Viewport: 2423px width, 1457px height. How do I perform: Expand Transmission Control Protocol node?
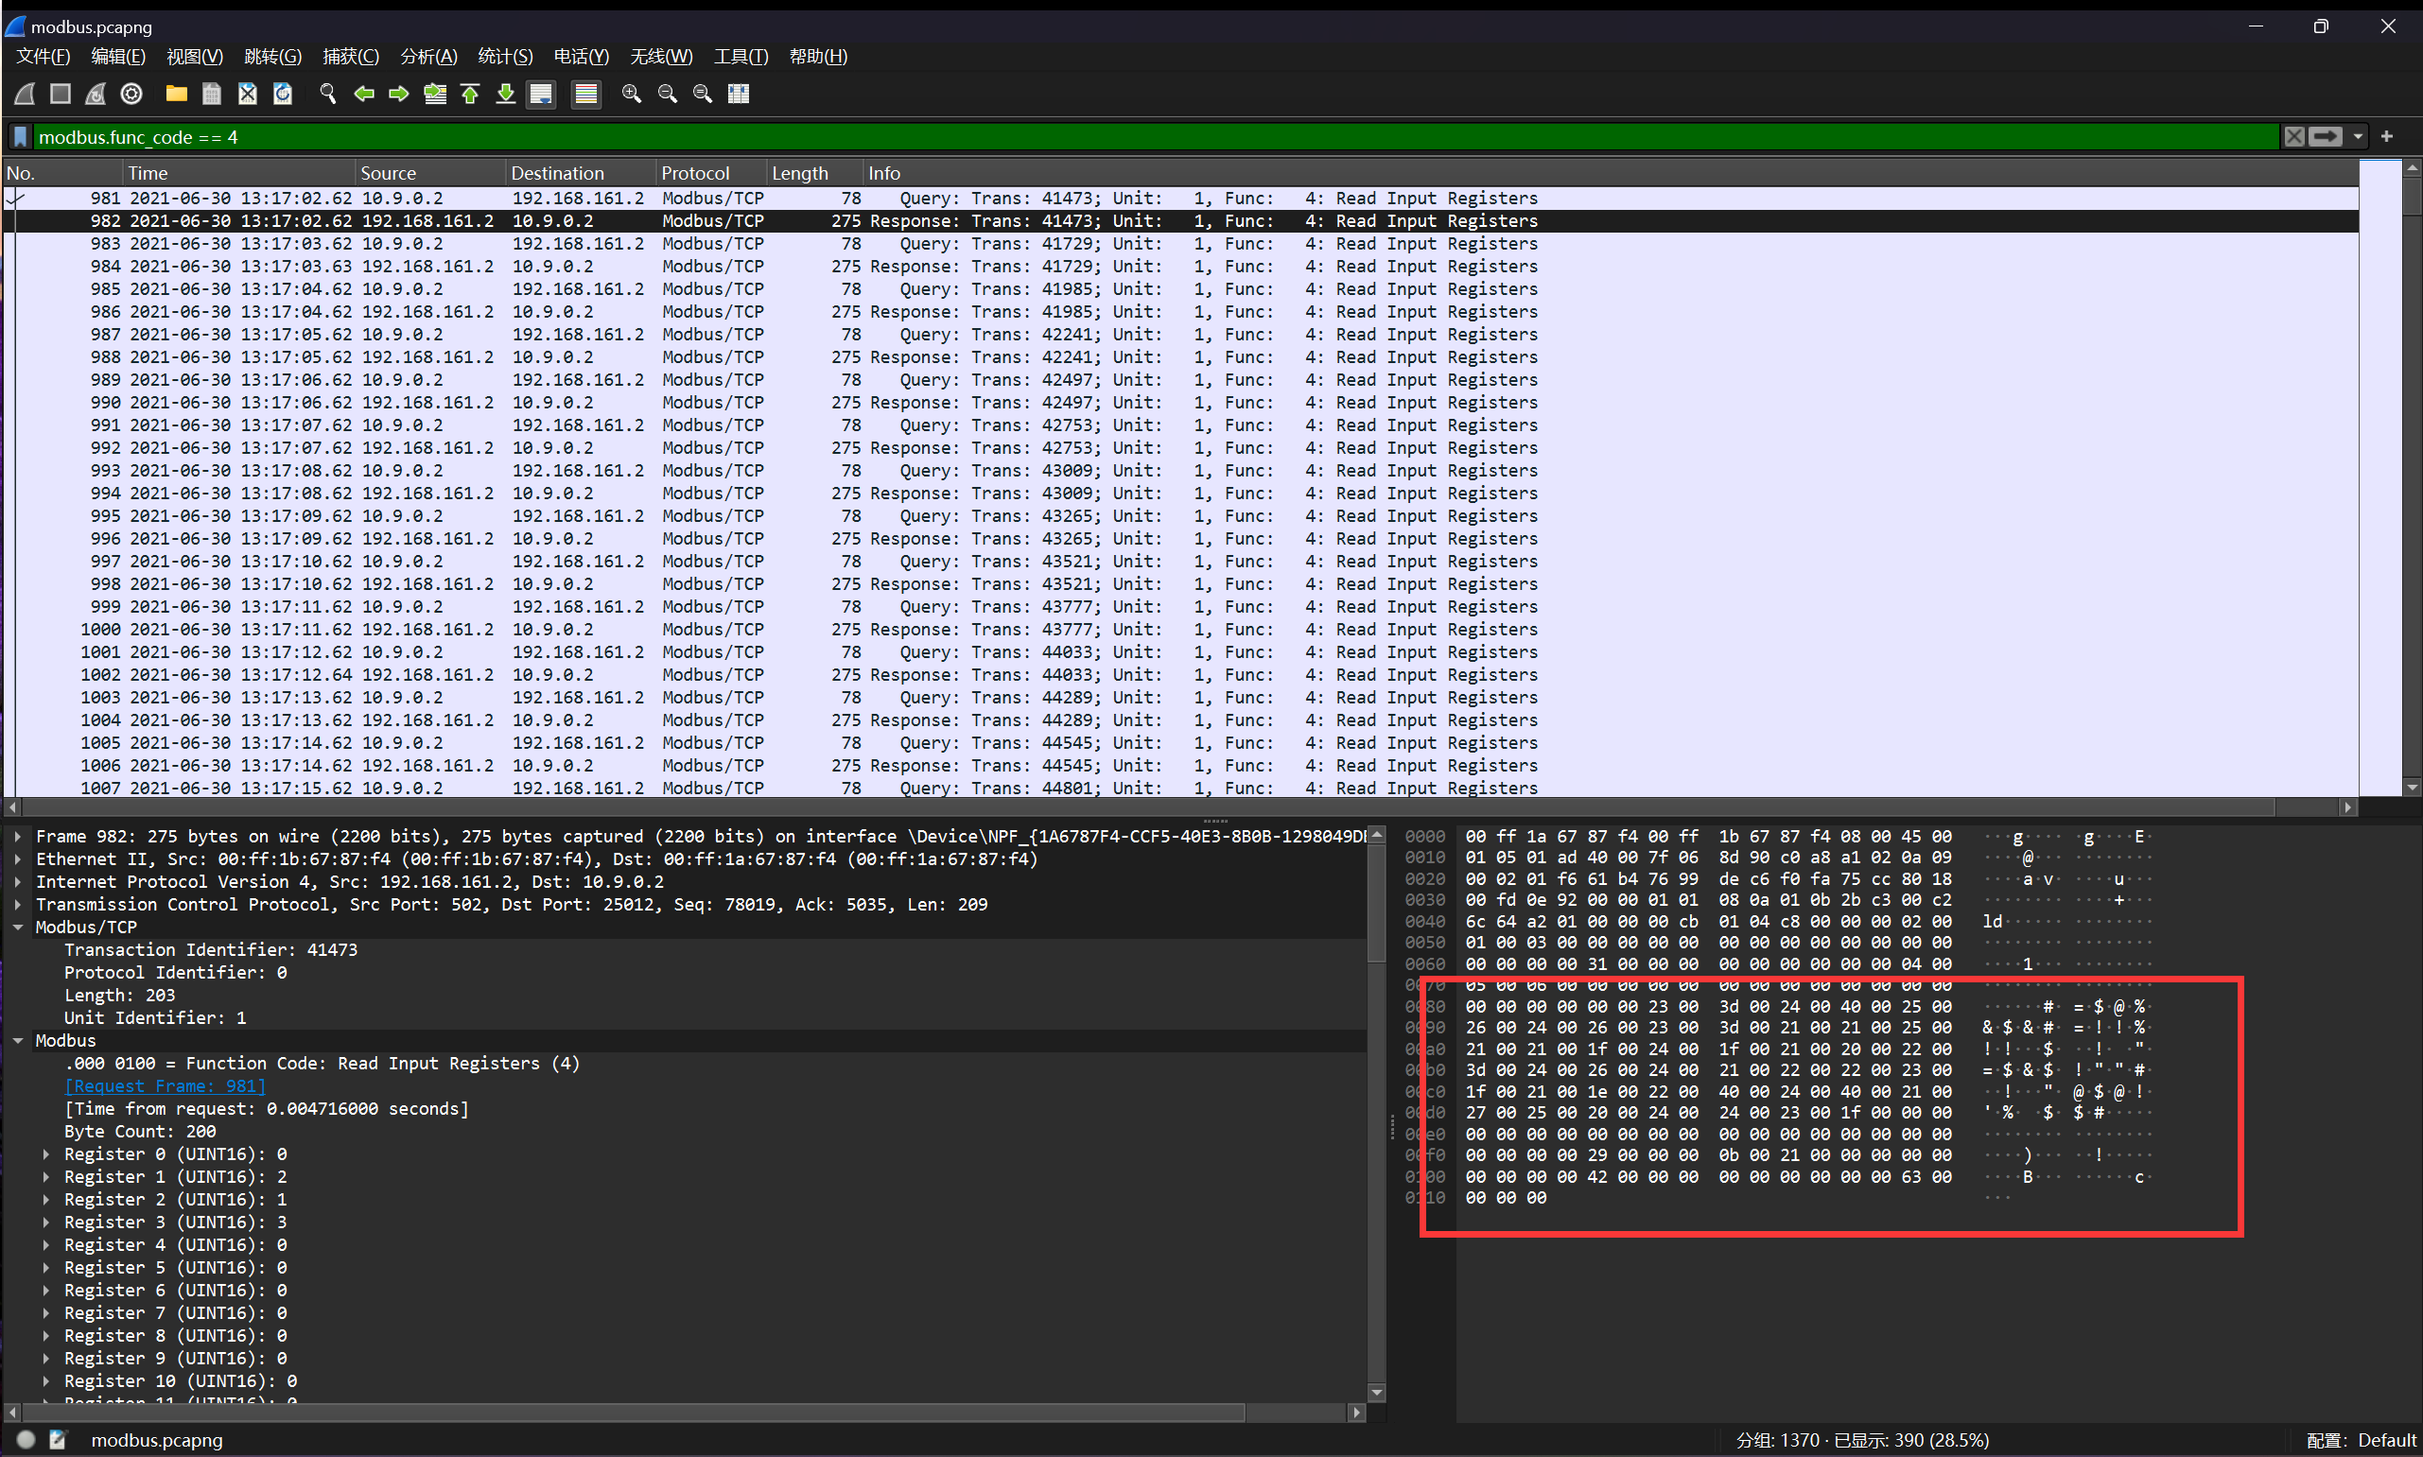click(x=18, y=904)
